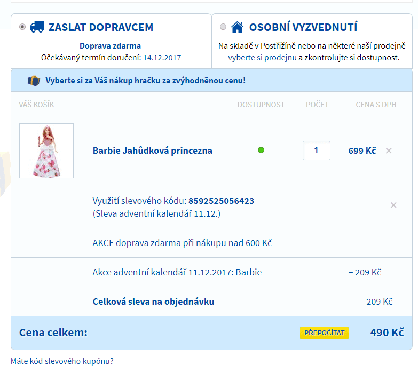This screenshot has height=372, width=418.
Task: Click the expected delivery date 14.12.2017
Action: point(162,58)
